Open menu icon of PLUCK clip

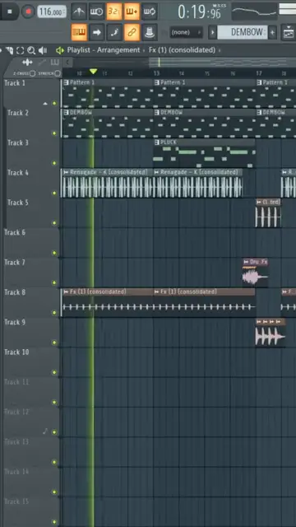(157, 142)
